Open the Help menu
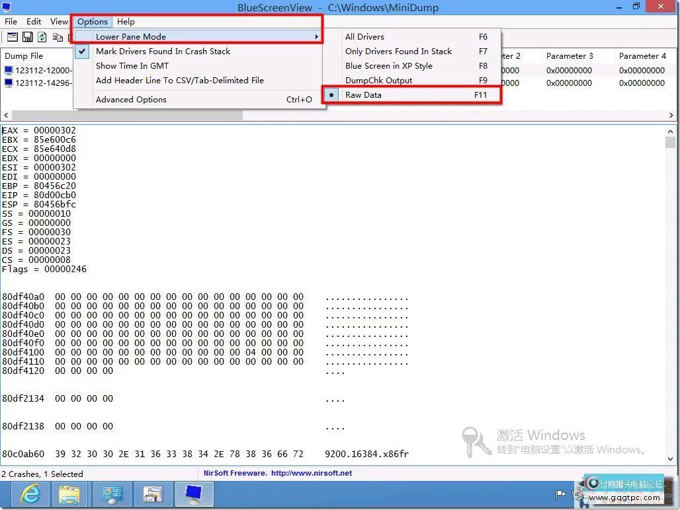 click(125, 21)
